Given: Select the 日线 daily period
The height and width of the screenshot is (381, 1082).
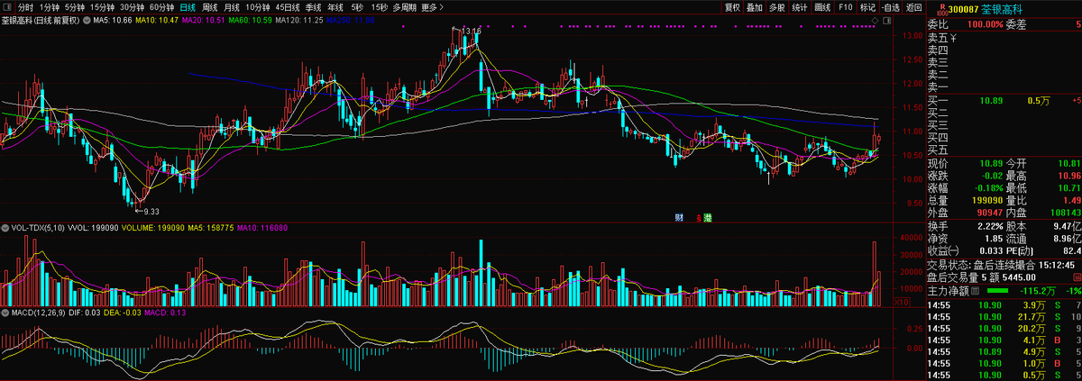Looking at the screenshot, I should [188, 7].
